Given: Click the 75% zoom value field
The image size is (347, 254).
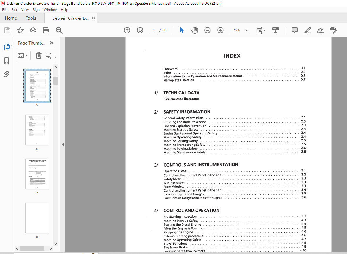Looking at the screenshot, I should pos(236,30).
